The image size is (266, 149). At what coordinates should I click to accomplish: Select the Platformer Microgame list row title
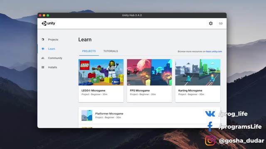click(109, 113)
